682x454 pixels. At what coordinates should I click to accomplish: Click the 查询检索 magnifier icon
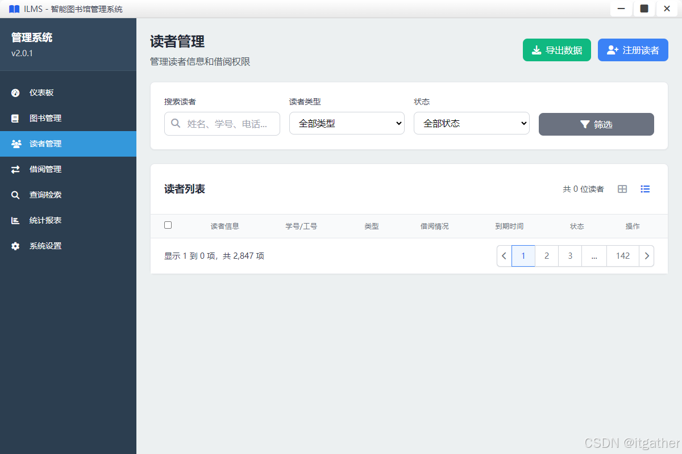pos(15,195)
